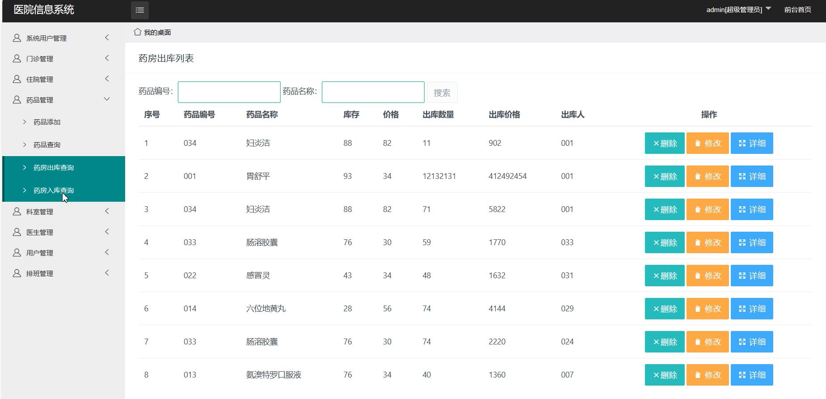Click the 出库价格 value 412492454
This screenshot has width=826, height=399.
(x=507, y=176)
